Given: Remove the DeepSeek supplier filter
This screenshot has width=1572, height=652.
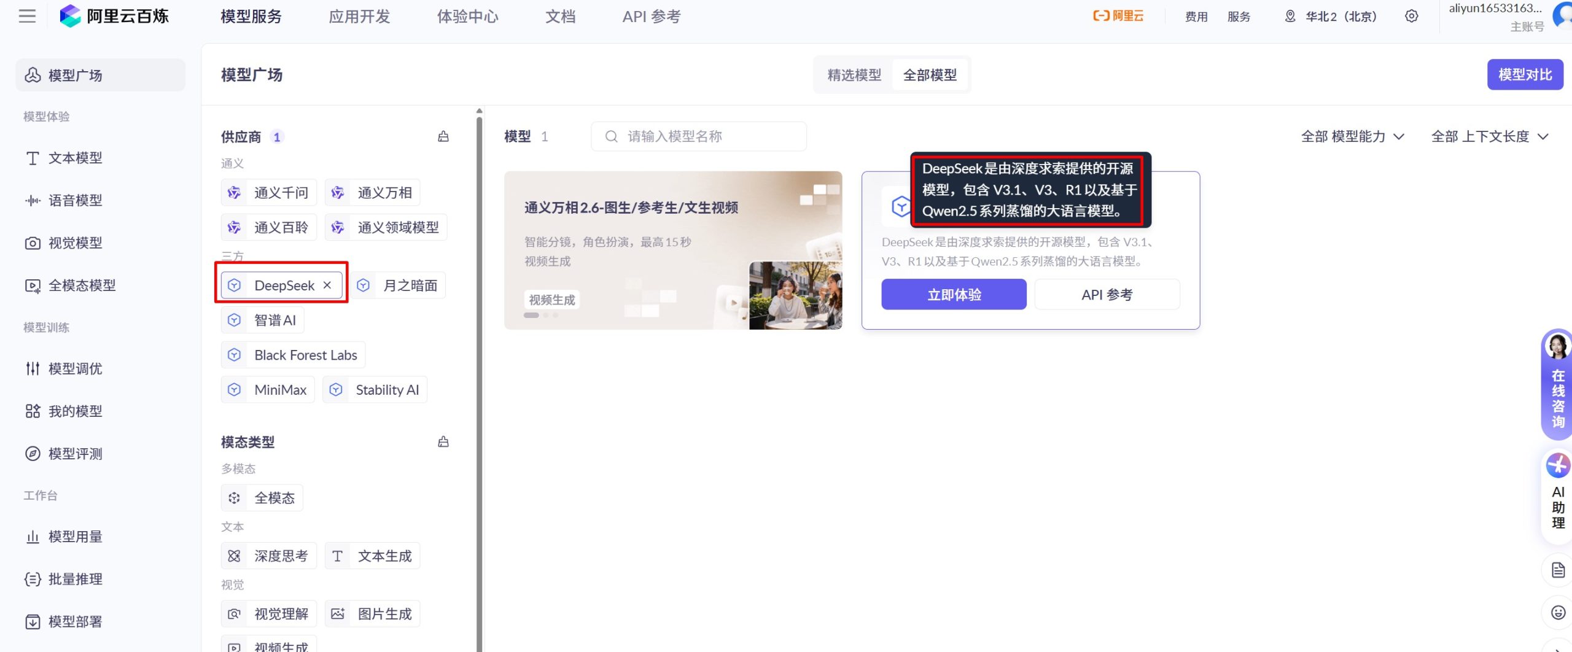Looking at the screenshot, I should pyautogui.click(x=327, y=285).
